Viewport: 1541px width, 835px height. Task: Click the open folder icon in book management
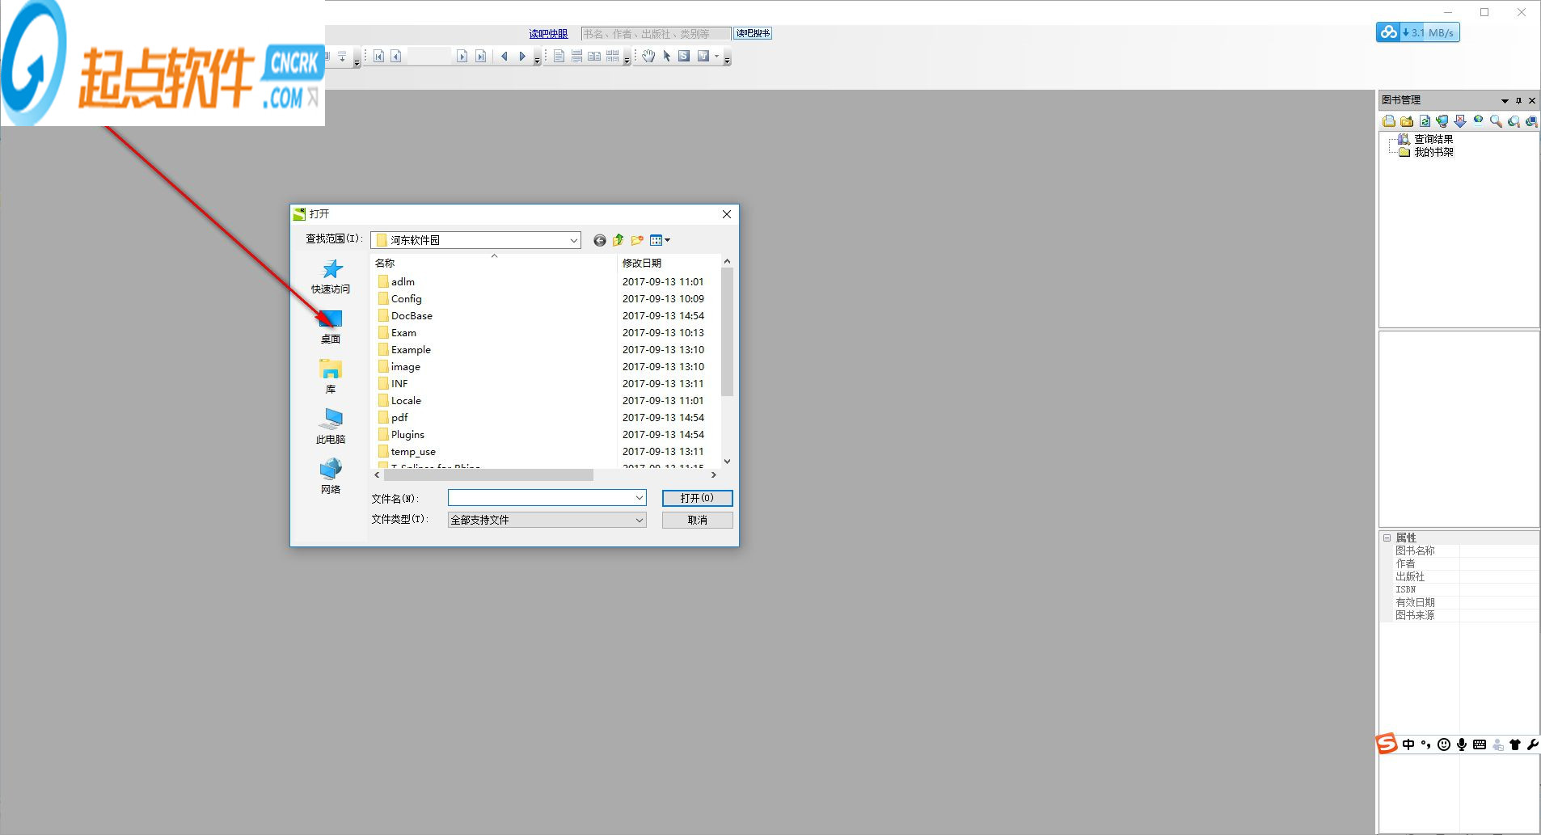point(1407,121)
